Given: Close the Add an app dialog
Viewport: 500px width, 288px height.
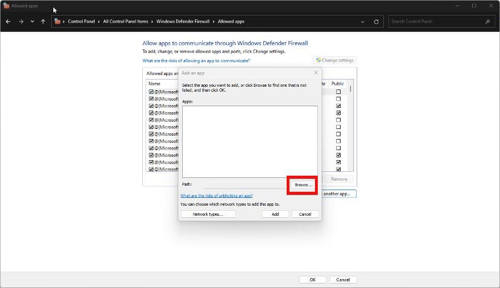Looking at the screenshot, I should point(316,73).
